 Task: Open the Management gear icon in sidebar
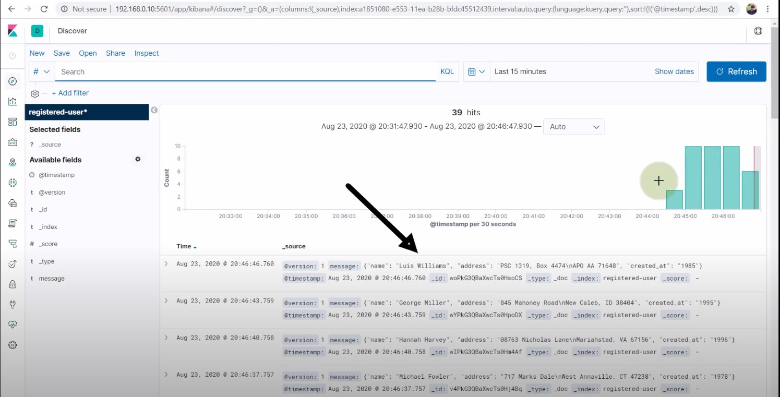pos(12,344)
